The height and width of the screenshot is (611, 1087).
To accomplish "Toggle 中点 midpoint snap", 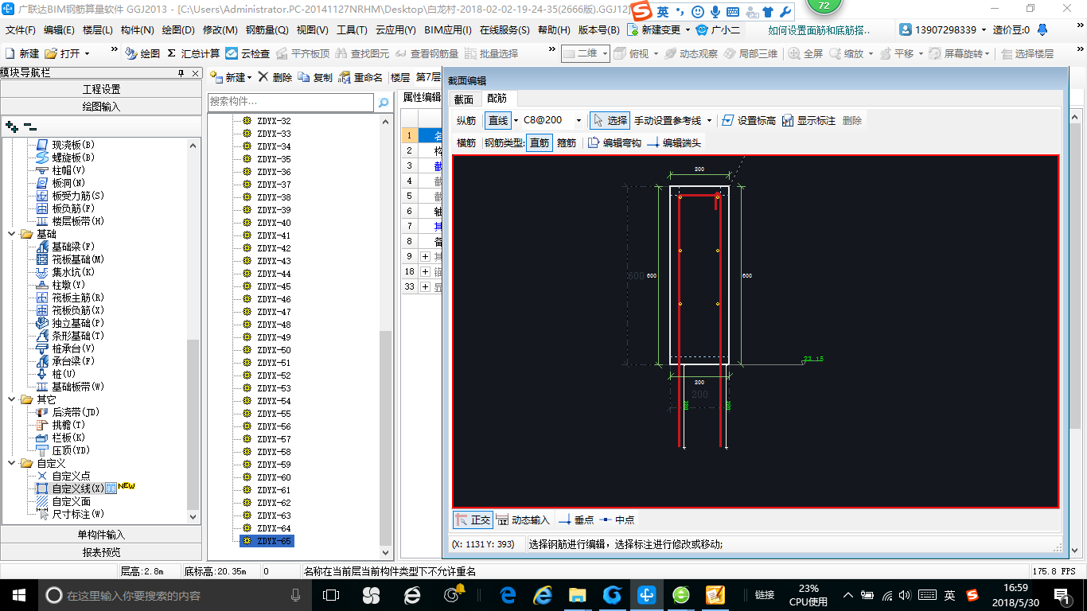I will click(618, 520).
